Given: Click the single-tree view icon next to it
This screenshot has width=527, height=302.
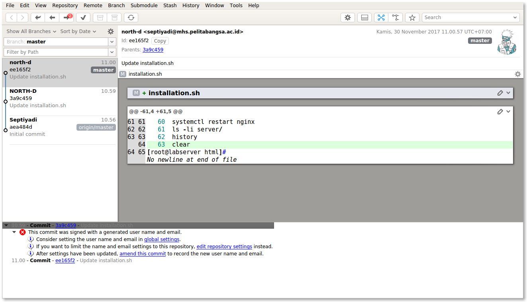Looking at the screenshot, I should click(396, 17).
